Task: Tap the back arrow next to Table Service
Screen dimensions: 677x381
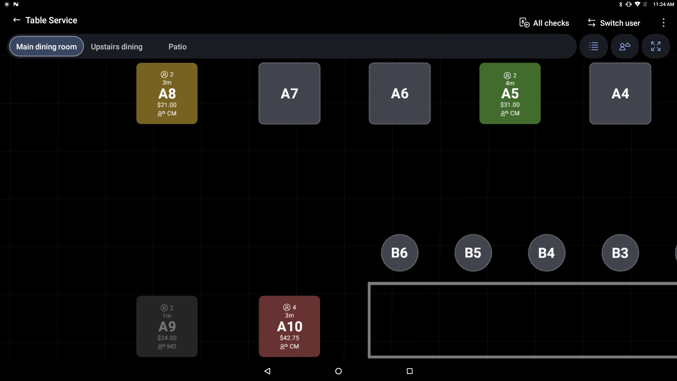Action: [x=16, y=20]
